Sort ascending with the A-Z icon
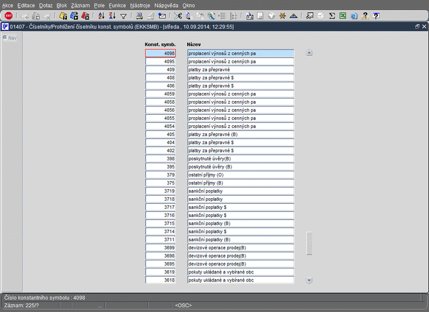The image size is (429, 312). [101, 16]
